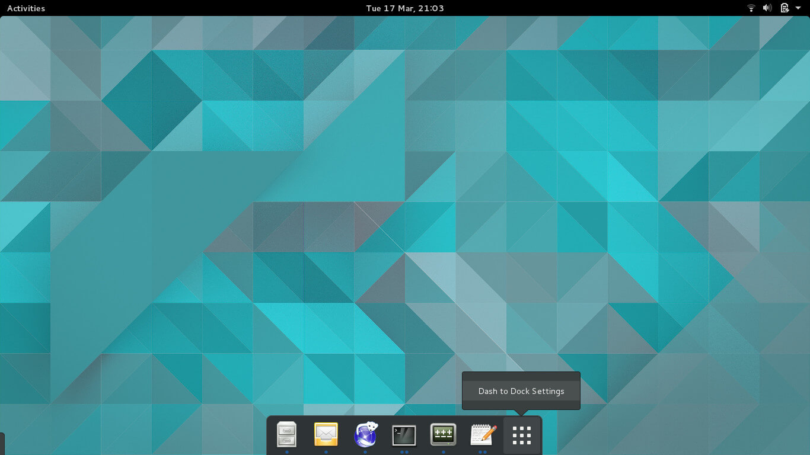810x455 pixels.
Task: Check the battery status icon
Action: pos(784,8)
